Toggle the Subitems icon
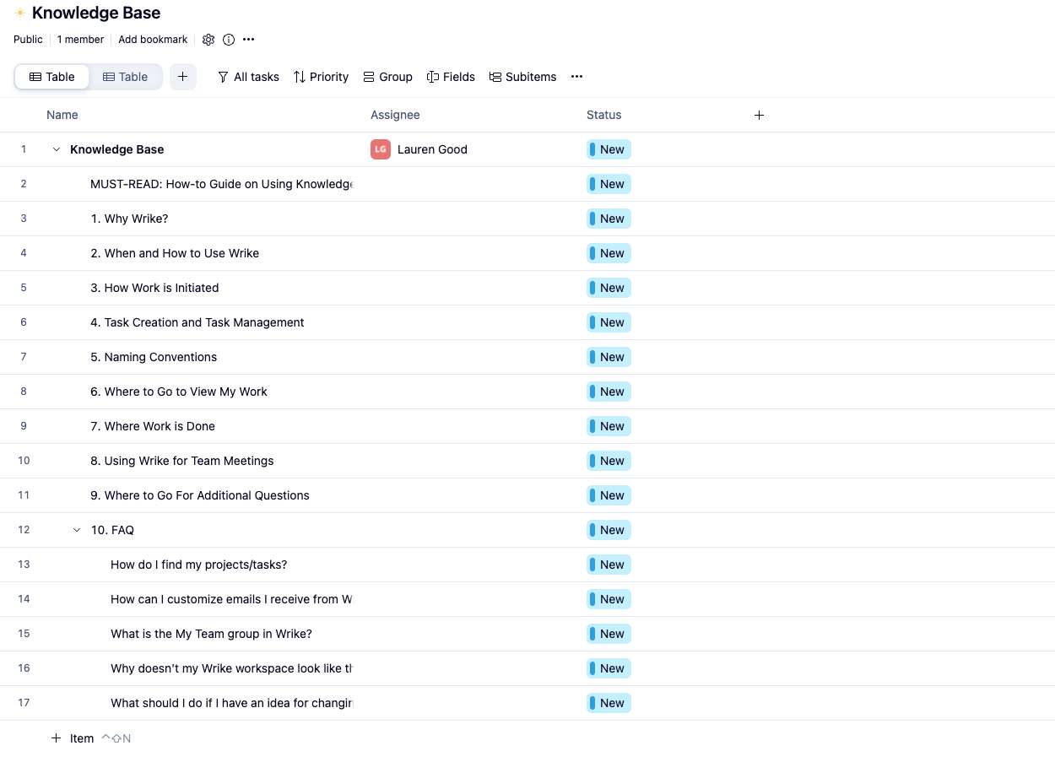The height and width of the screenshot is (762, 1055). pos(498,77)
